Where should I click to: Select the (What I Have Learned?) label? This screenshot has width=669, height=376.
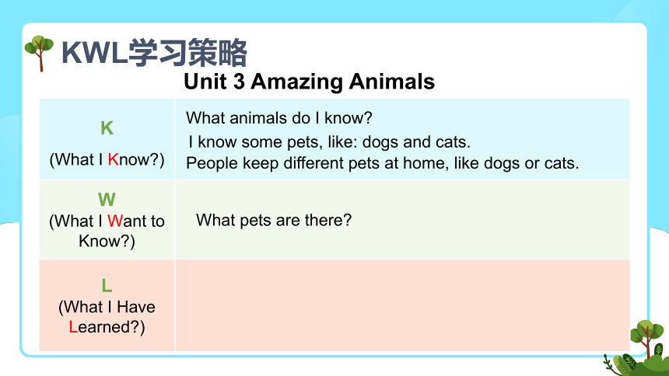(107, 317)
